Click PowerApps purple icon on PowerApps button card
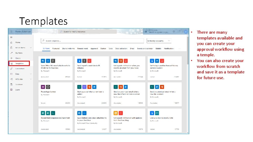 43,87
